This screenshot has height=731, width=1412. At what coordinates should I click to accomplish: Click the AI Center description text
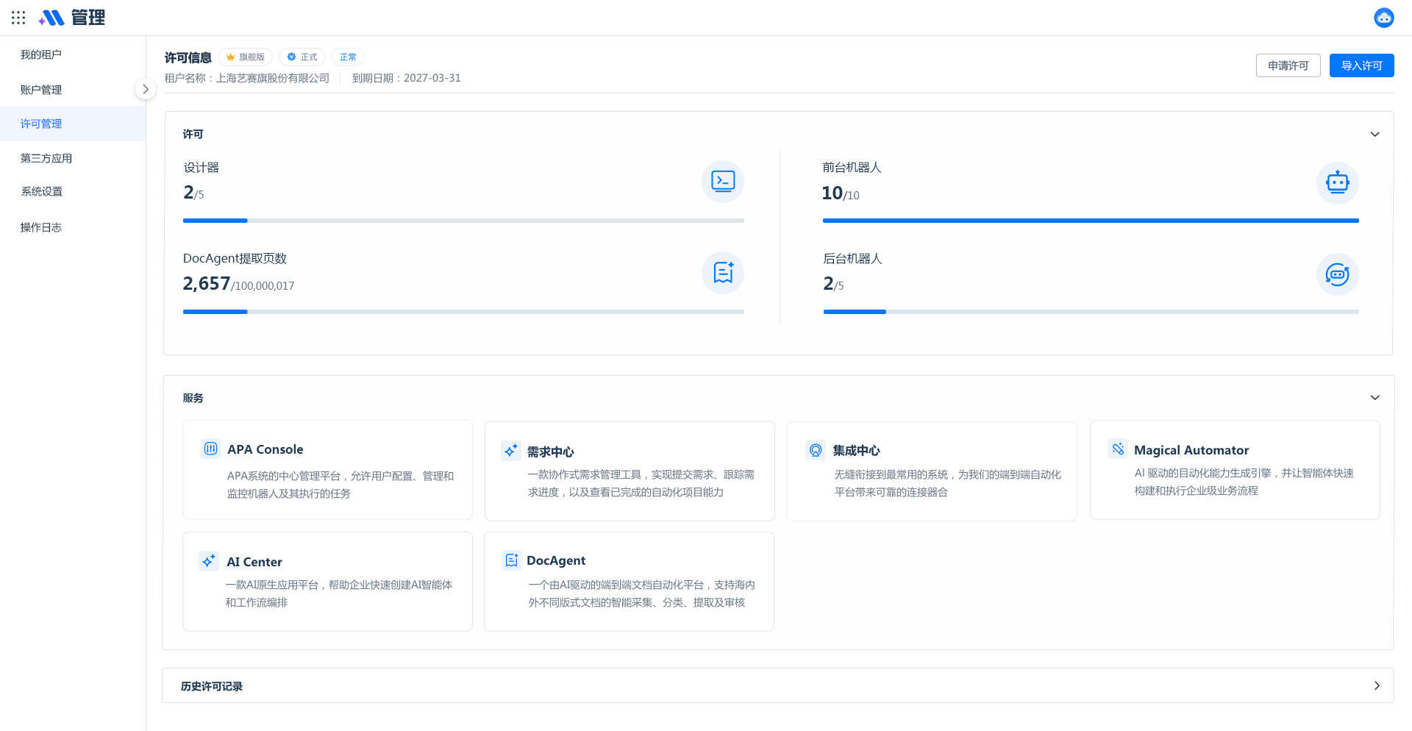pos(339,593)
